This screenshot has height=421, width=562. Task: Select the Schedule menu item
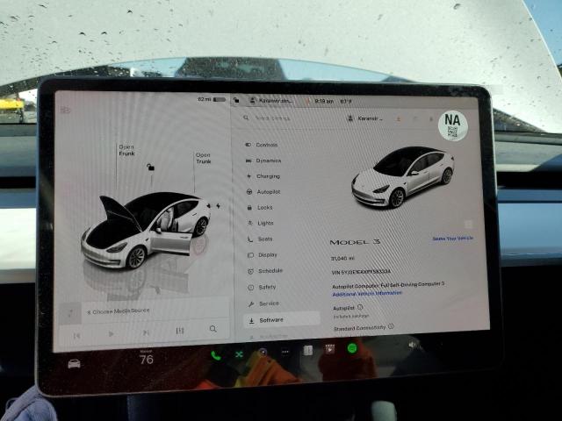265,271
